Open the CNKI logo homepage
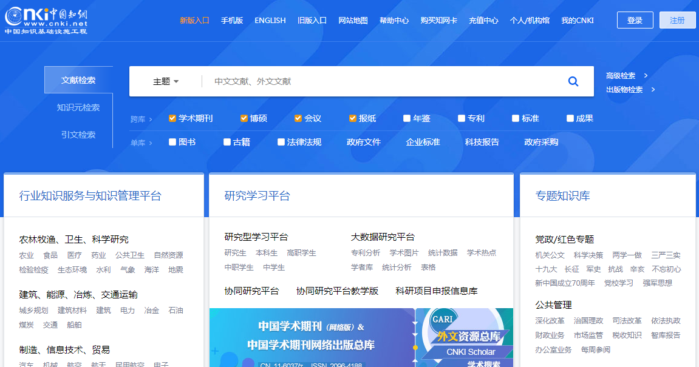This screenshot has width=699, height=367. [46, 21]
